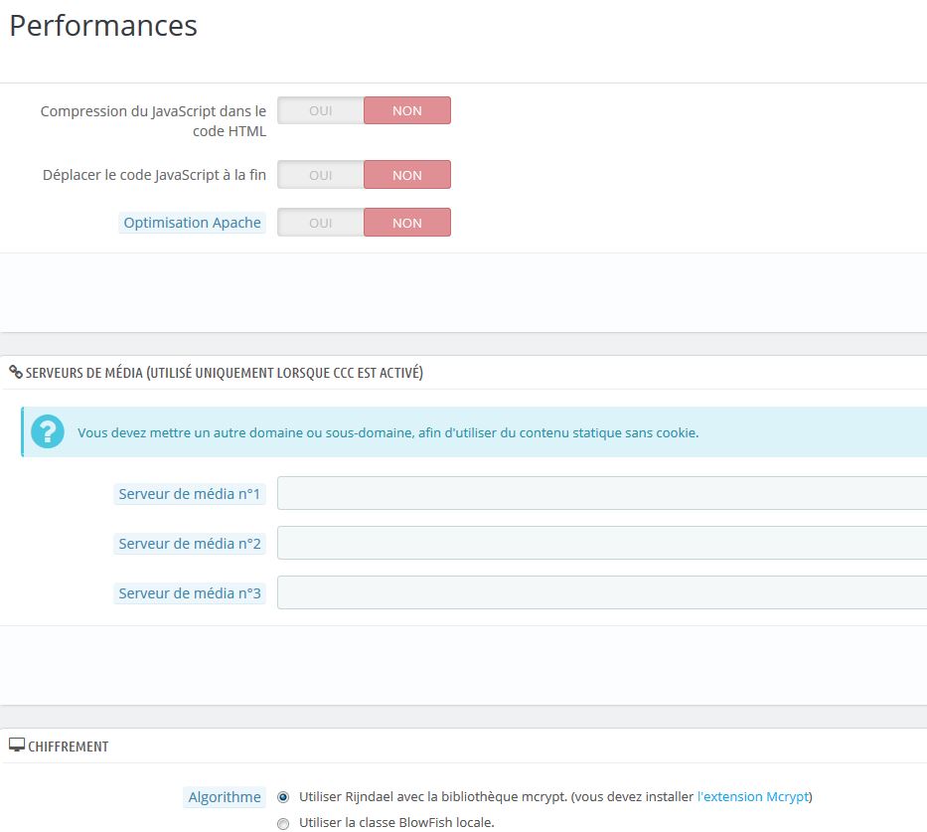Click the Déplacer le code JavaScript label

coord(154,175)
